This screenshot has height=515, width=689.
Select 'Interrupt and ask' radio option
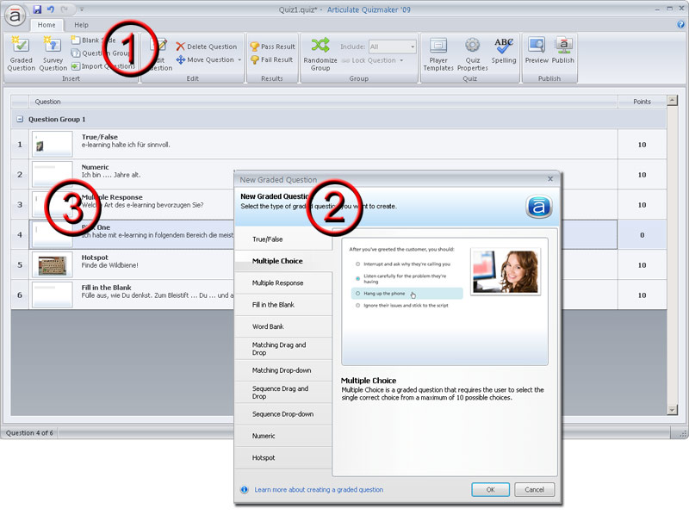click(358, 263)
